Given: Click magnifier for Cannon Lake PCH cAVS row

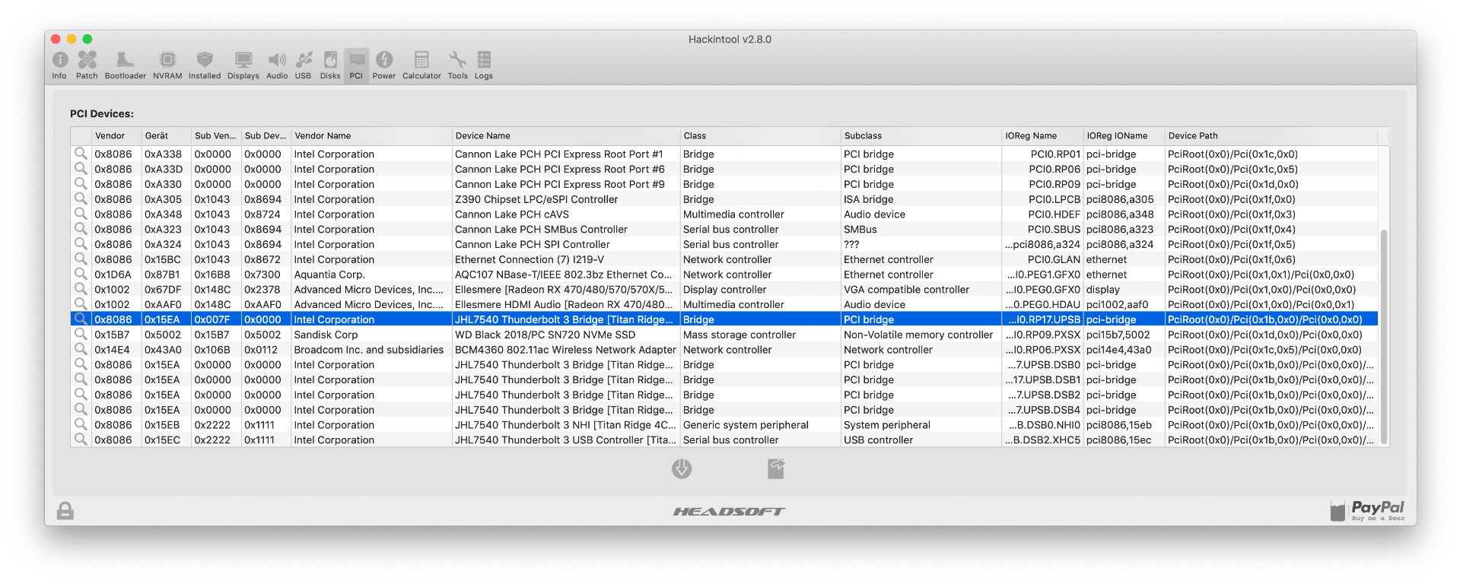Looking at the screenshot, I should coord(81,214).
